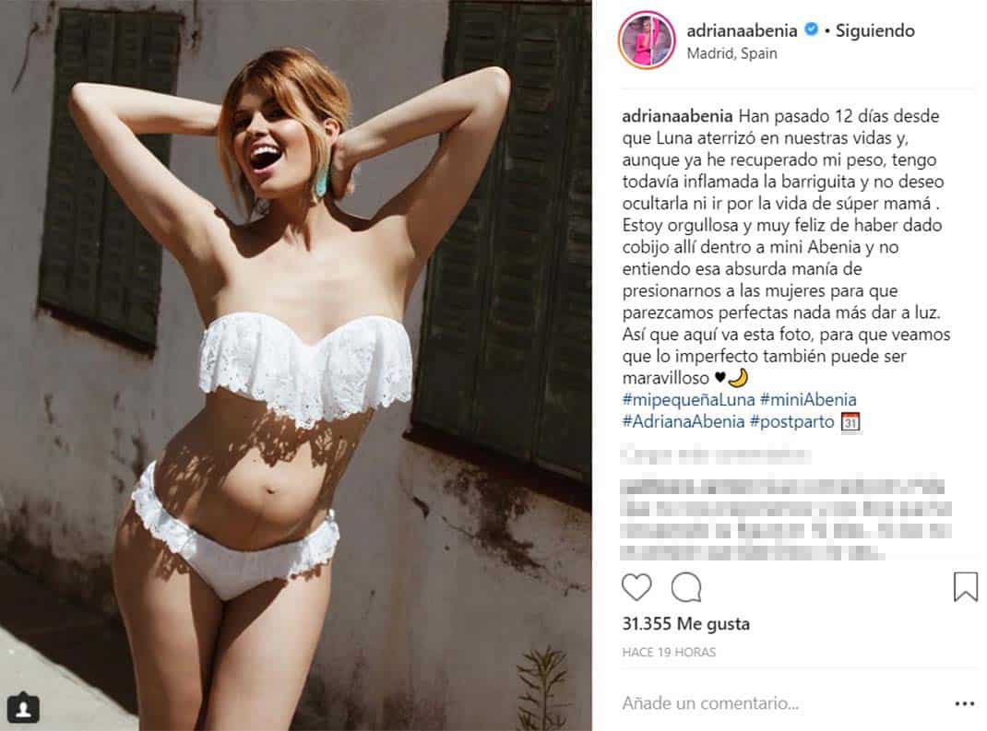
Task: Save post with bookmark icon
Action: point(965,586)
